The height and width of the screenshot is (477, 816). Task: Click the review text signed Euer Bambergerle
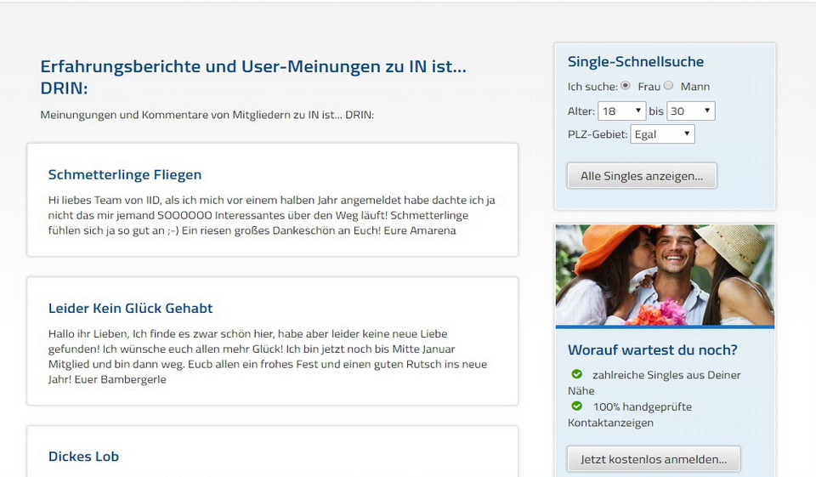pos(268,356)
